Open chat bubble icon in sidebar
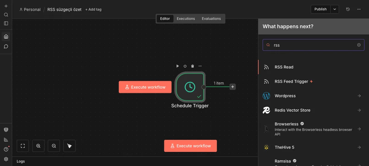This screenshot has width=369, height=166. click(x=6, y=46)
